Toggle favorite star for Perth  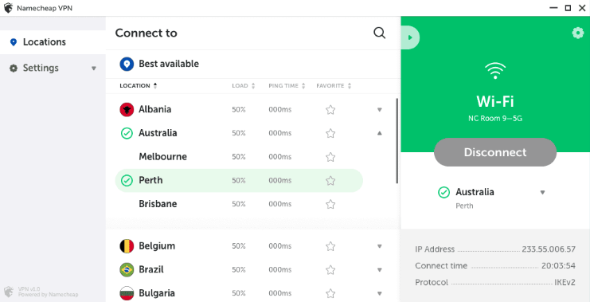click(x=330, y=181)
